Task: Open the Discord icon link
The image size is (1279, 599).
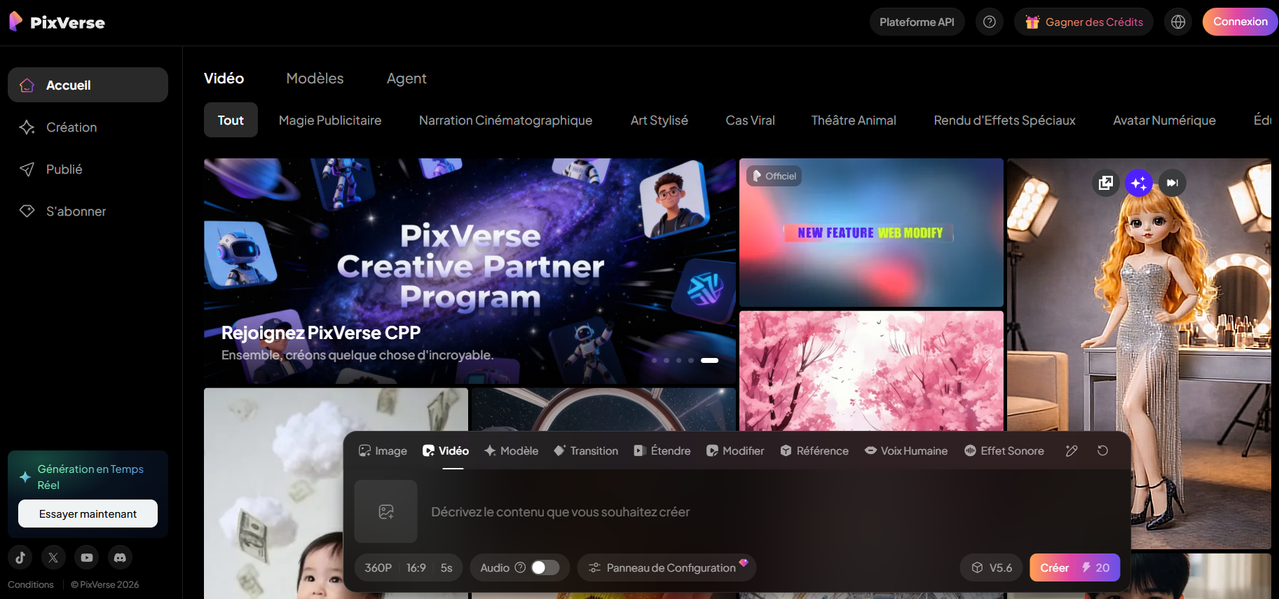Action: tap(120, 558)
